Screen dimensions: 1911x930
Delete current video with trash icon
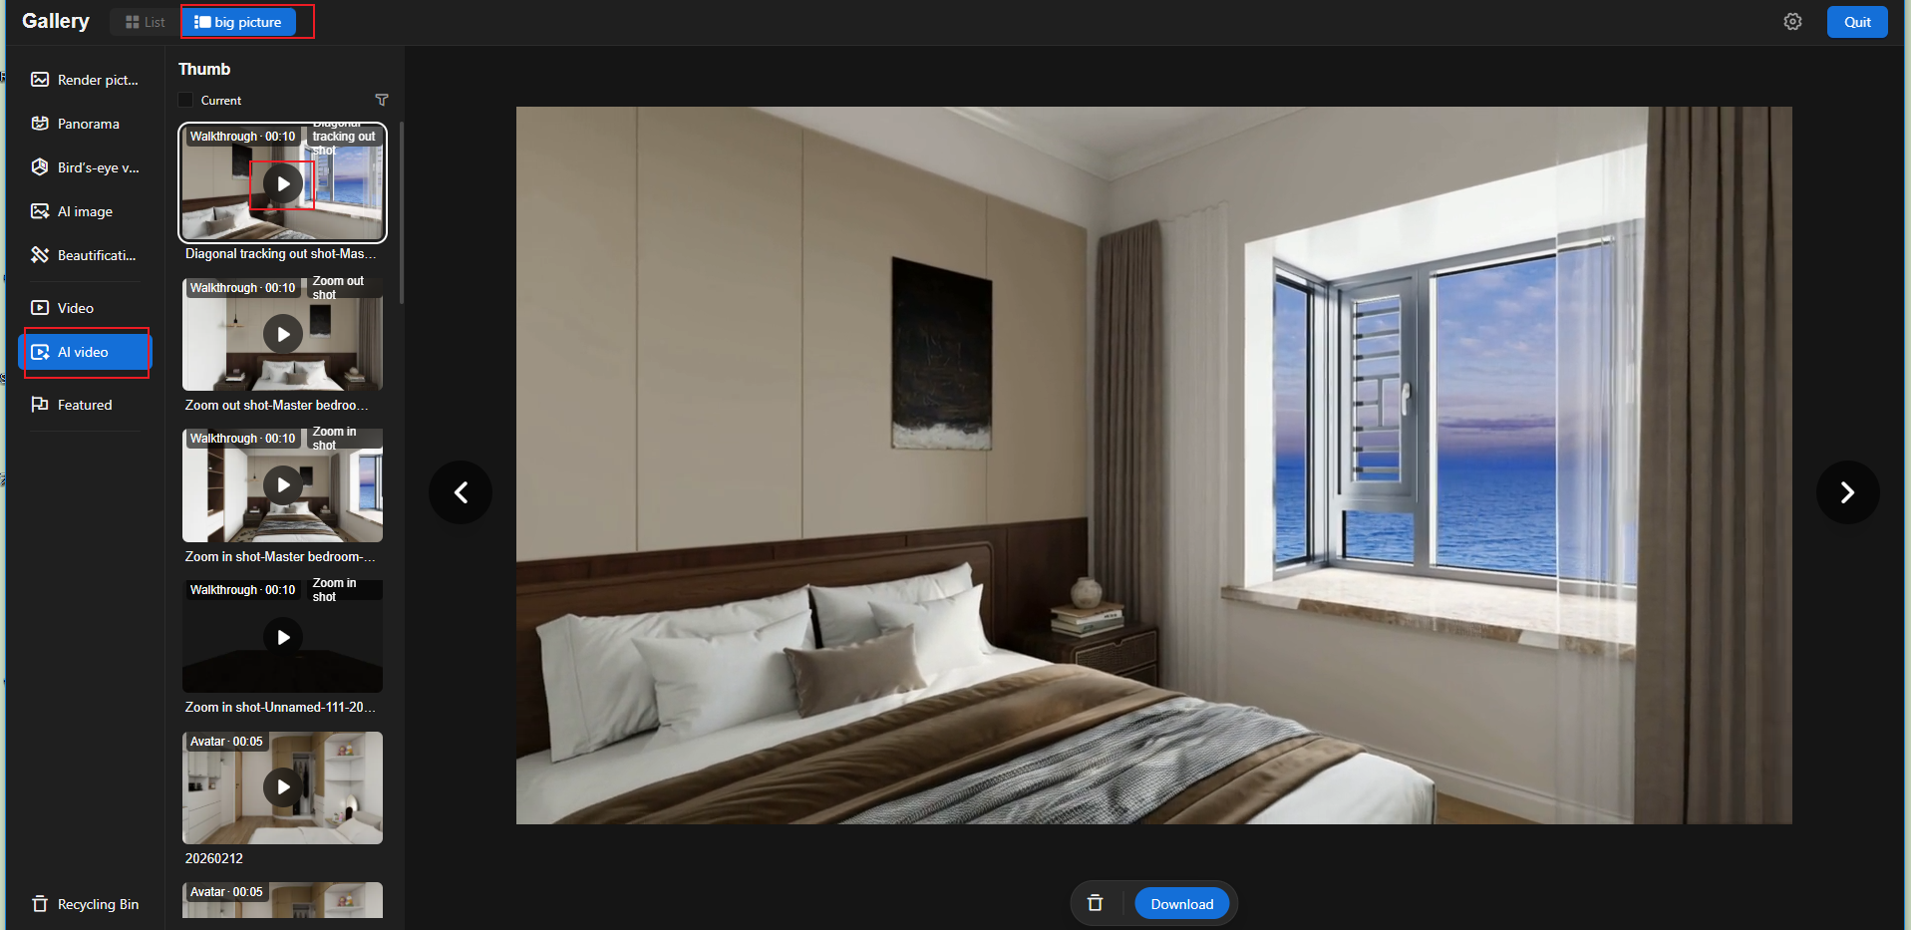[1095, 903]
